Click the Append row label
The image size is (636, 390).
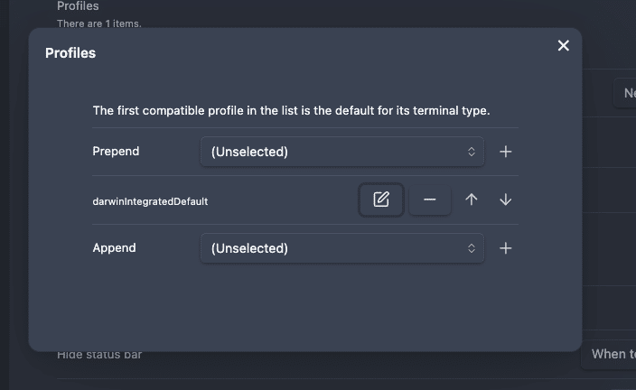click(x=114, y=248)
